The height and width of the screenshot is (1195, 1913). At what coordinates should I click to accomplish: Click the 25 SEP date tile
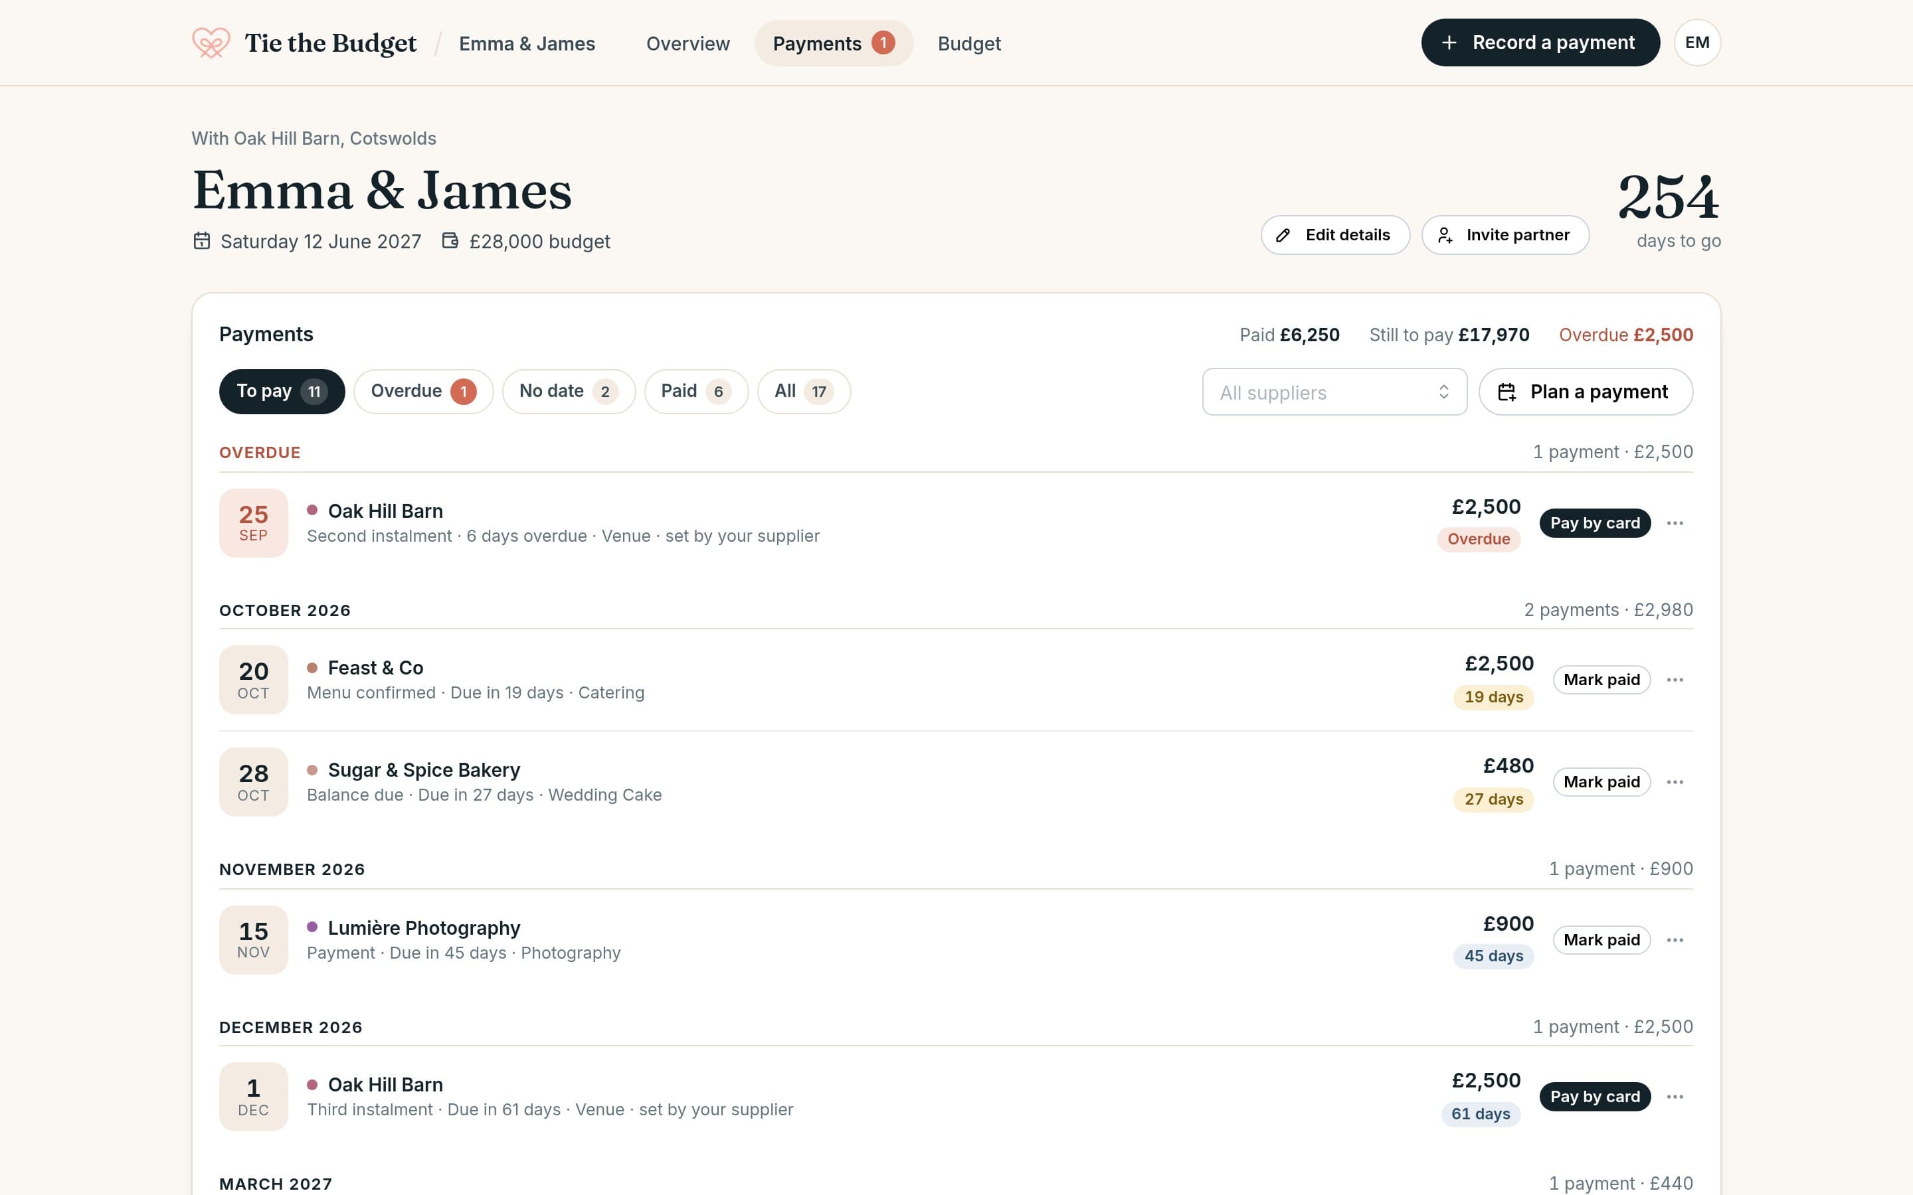(x=254, y=523)
